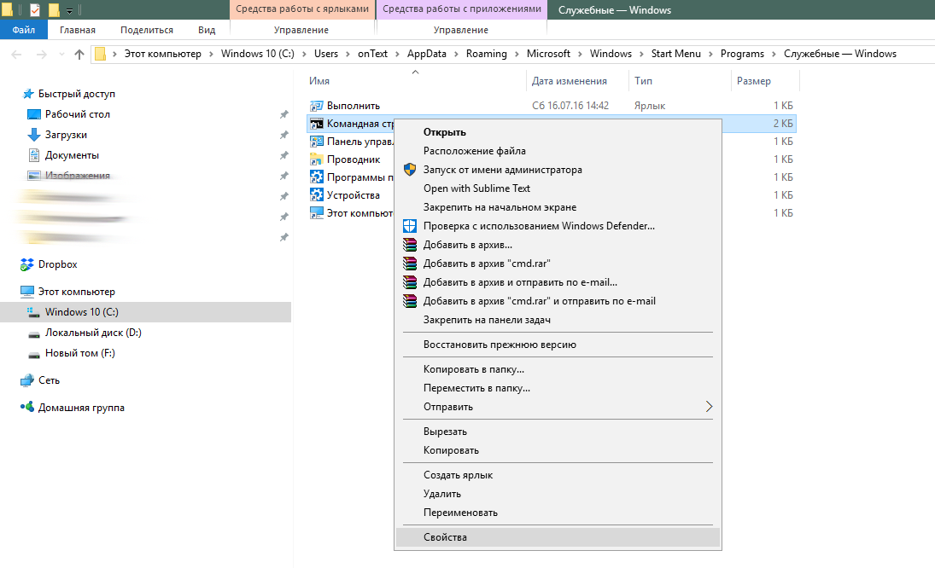This screenshot has height=568, width=935.
Task: Click the Forward arrow navigation button
Action: (x=41, y=55)
